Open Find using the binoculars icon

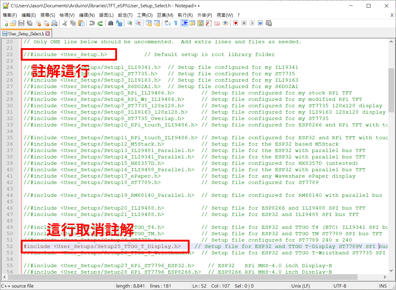pyautogui.click(x=111, y=23)
